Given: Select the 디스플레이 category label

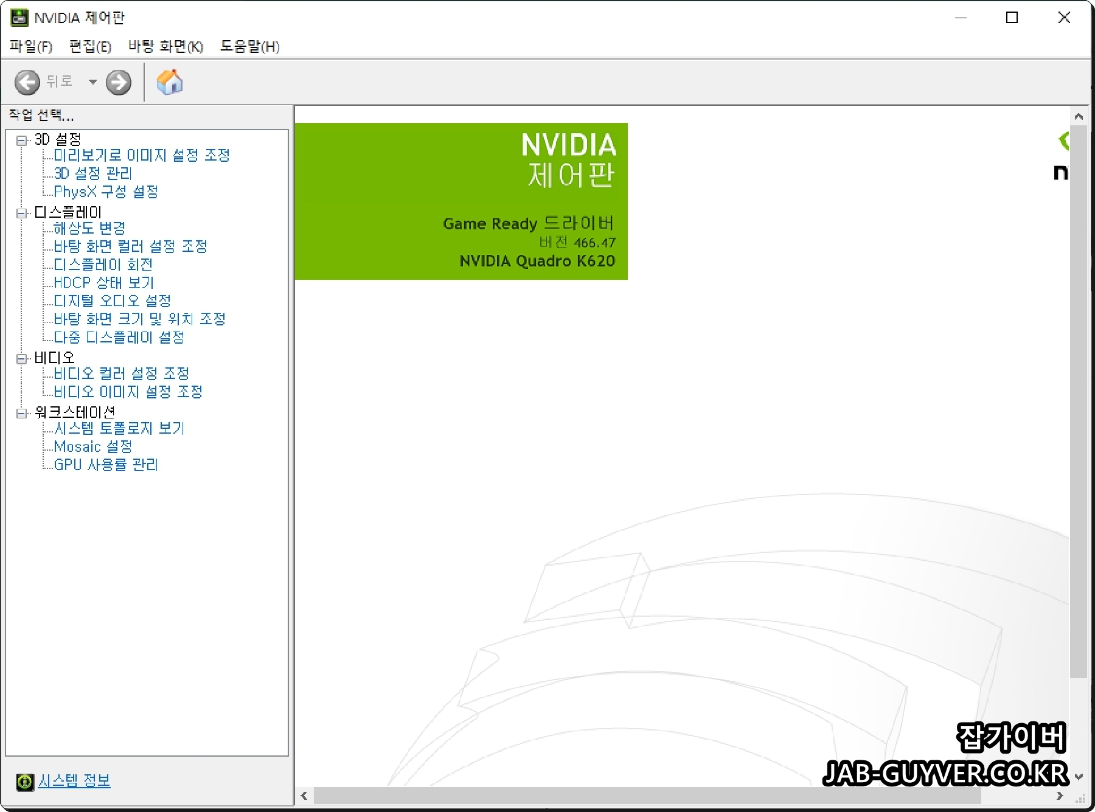Looking at the screenshot, I should coord(68,213).
